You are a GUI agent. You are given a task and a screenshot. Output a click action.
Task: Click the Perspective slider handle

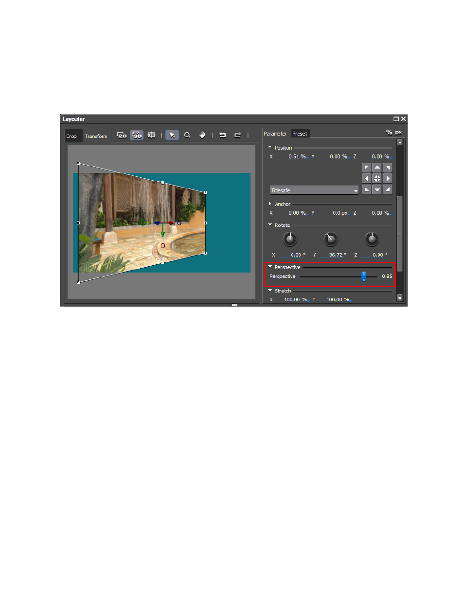[364, 276]
